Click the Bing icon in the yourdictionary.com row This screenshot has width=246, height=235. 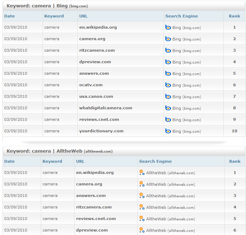tap(168, 131)
